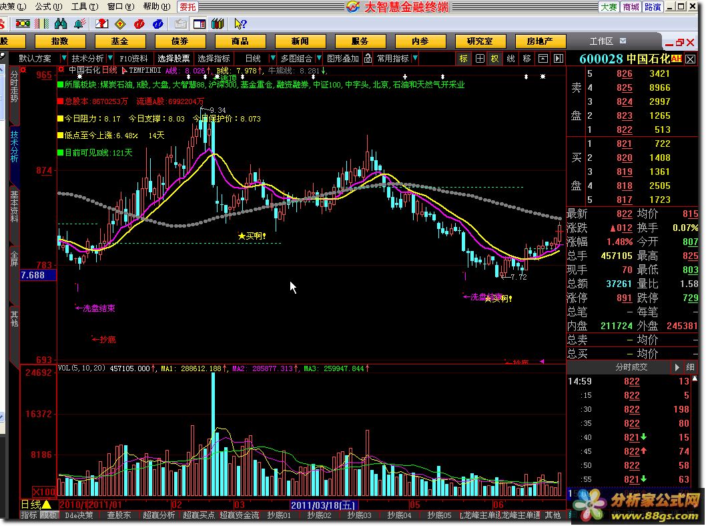Click the 债券 yellow button

tap(180, 41)
